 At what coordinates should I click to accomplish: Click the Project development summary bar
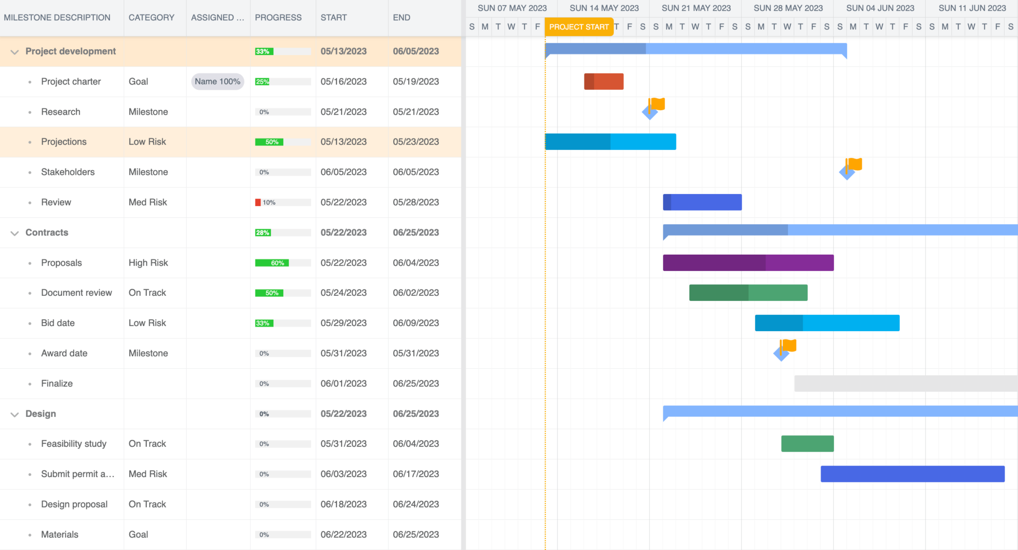click(696, 49)
